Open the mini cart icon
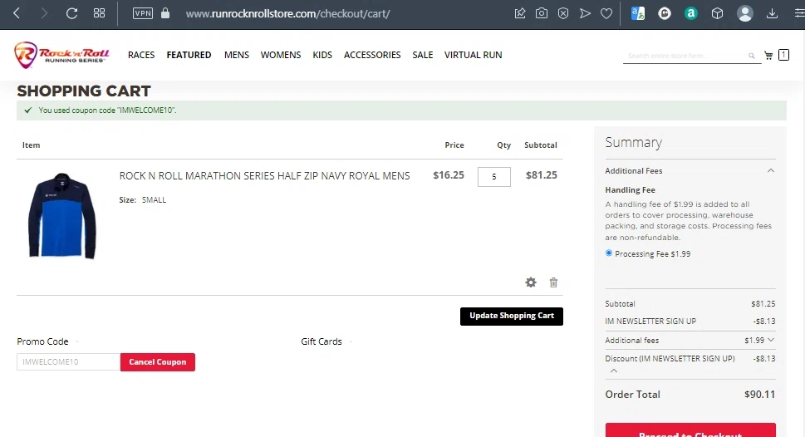Image resolution: width=805 pixels, height=437 pixels. (x=768, y=55)
